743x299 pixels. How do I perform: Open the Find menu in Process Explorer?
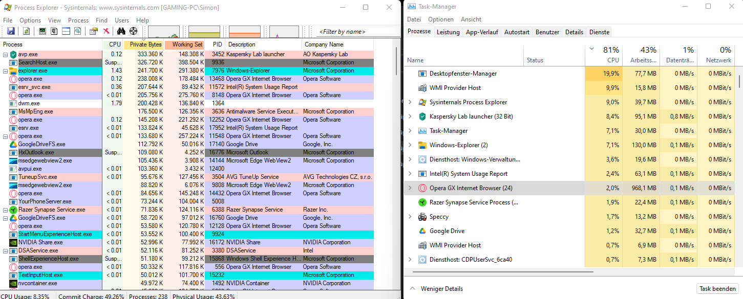coord(102,20)
